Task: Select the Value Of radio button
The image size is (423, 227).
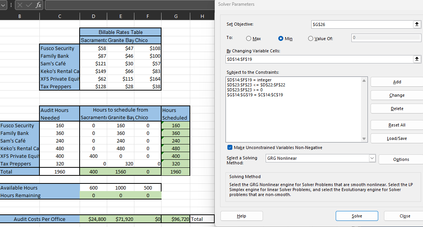Action: point(310,39)
